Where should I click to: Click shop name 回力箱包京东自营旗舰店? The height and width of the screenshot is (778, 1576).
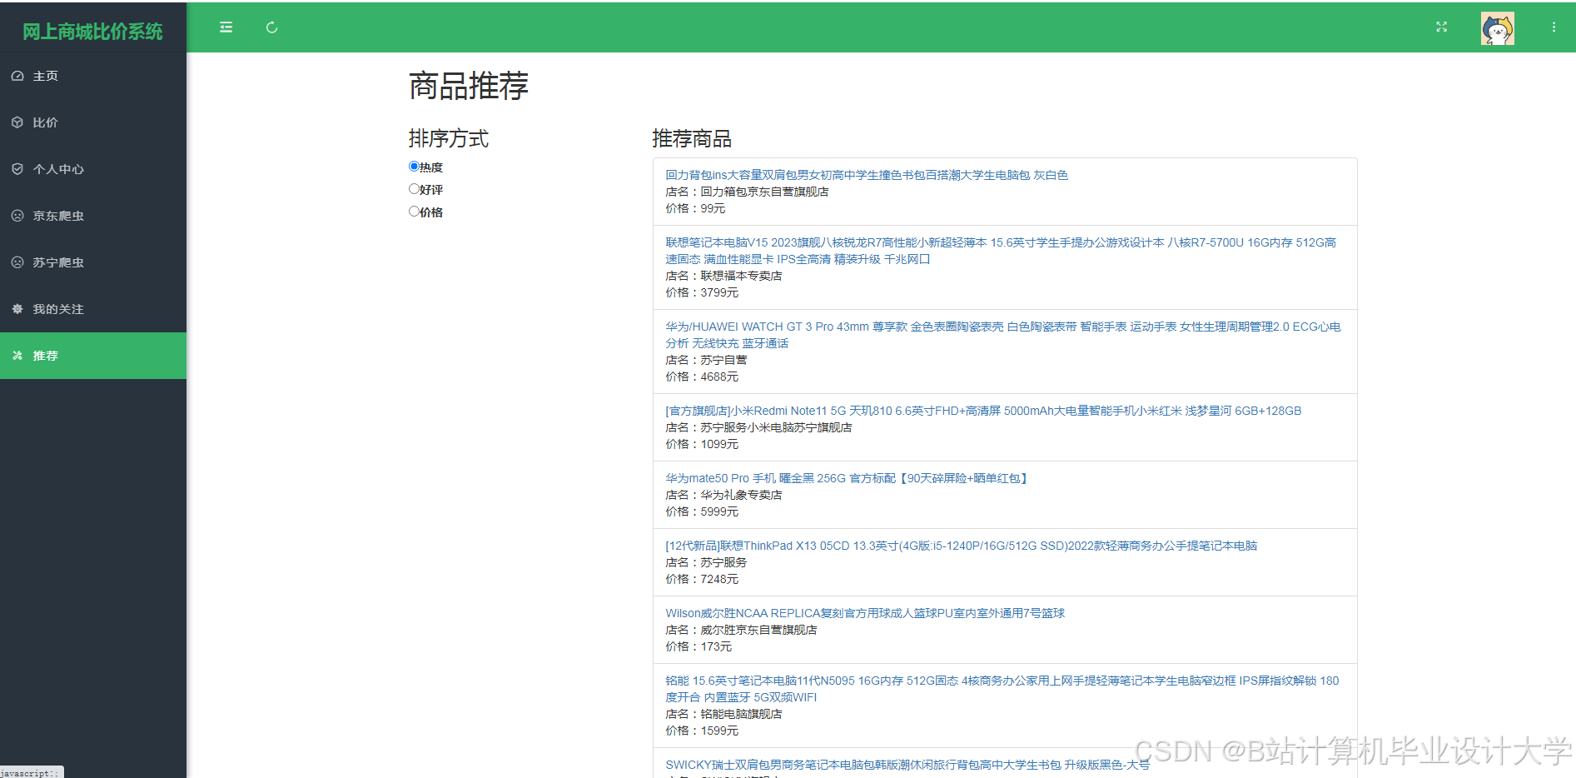764,192
